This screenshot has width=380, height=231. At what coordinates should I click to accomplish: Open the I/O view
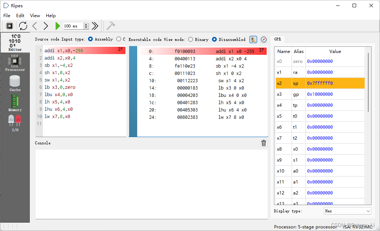15,123
